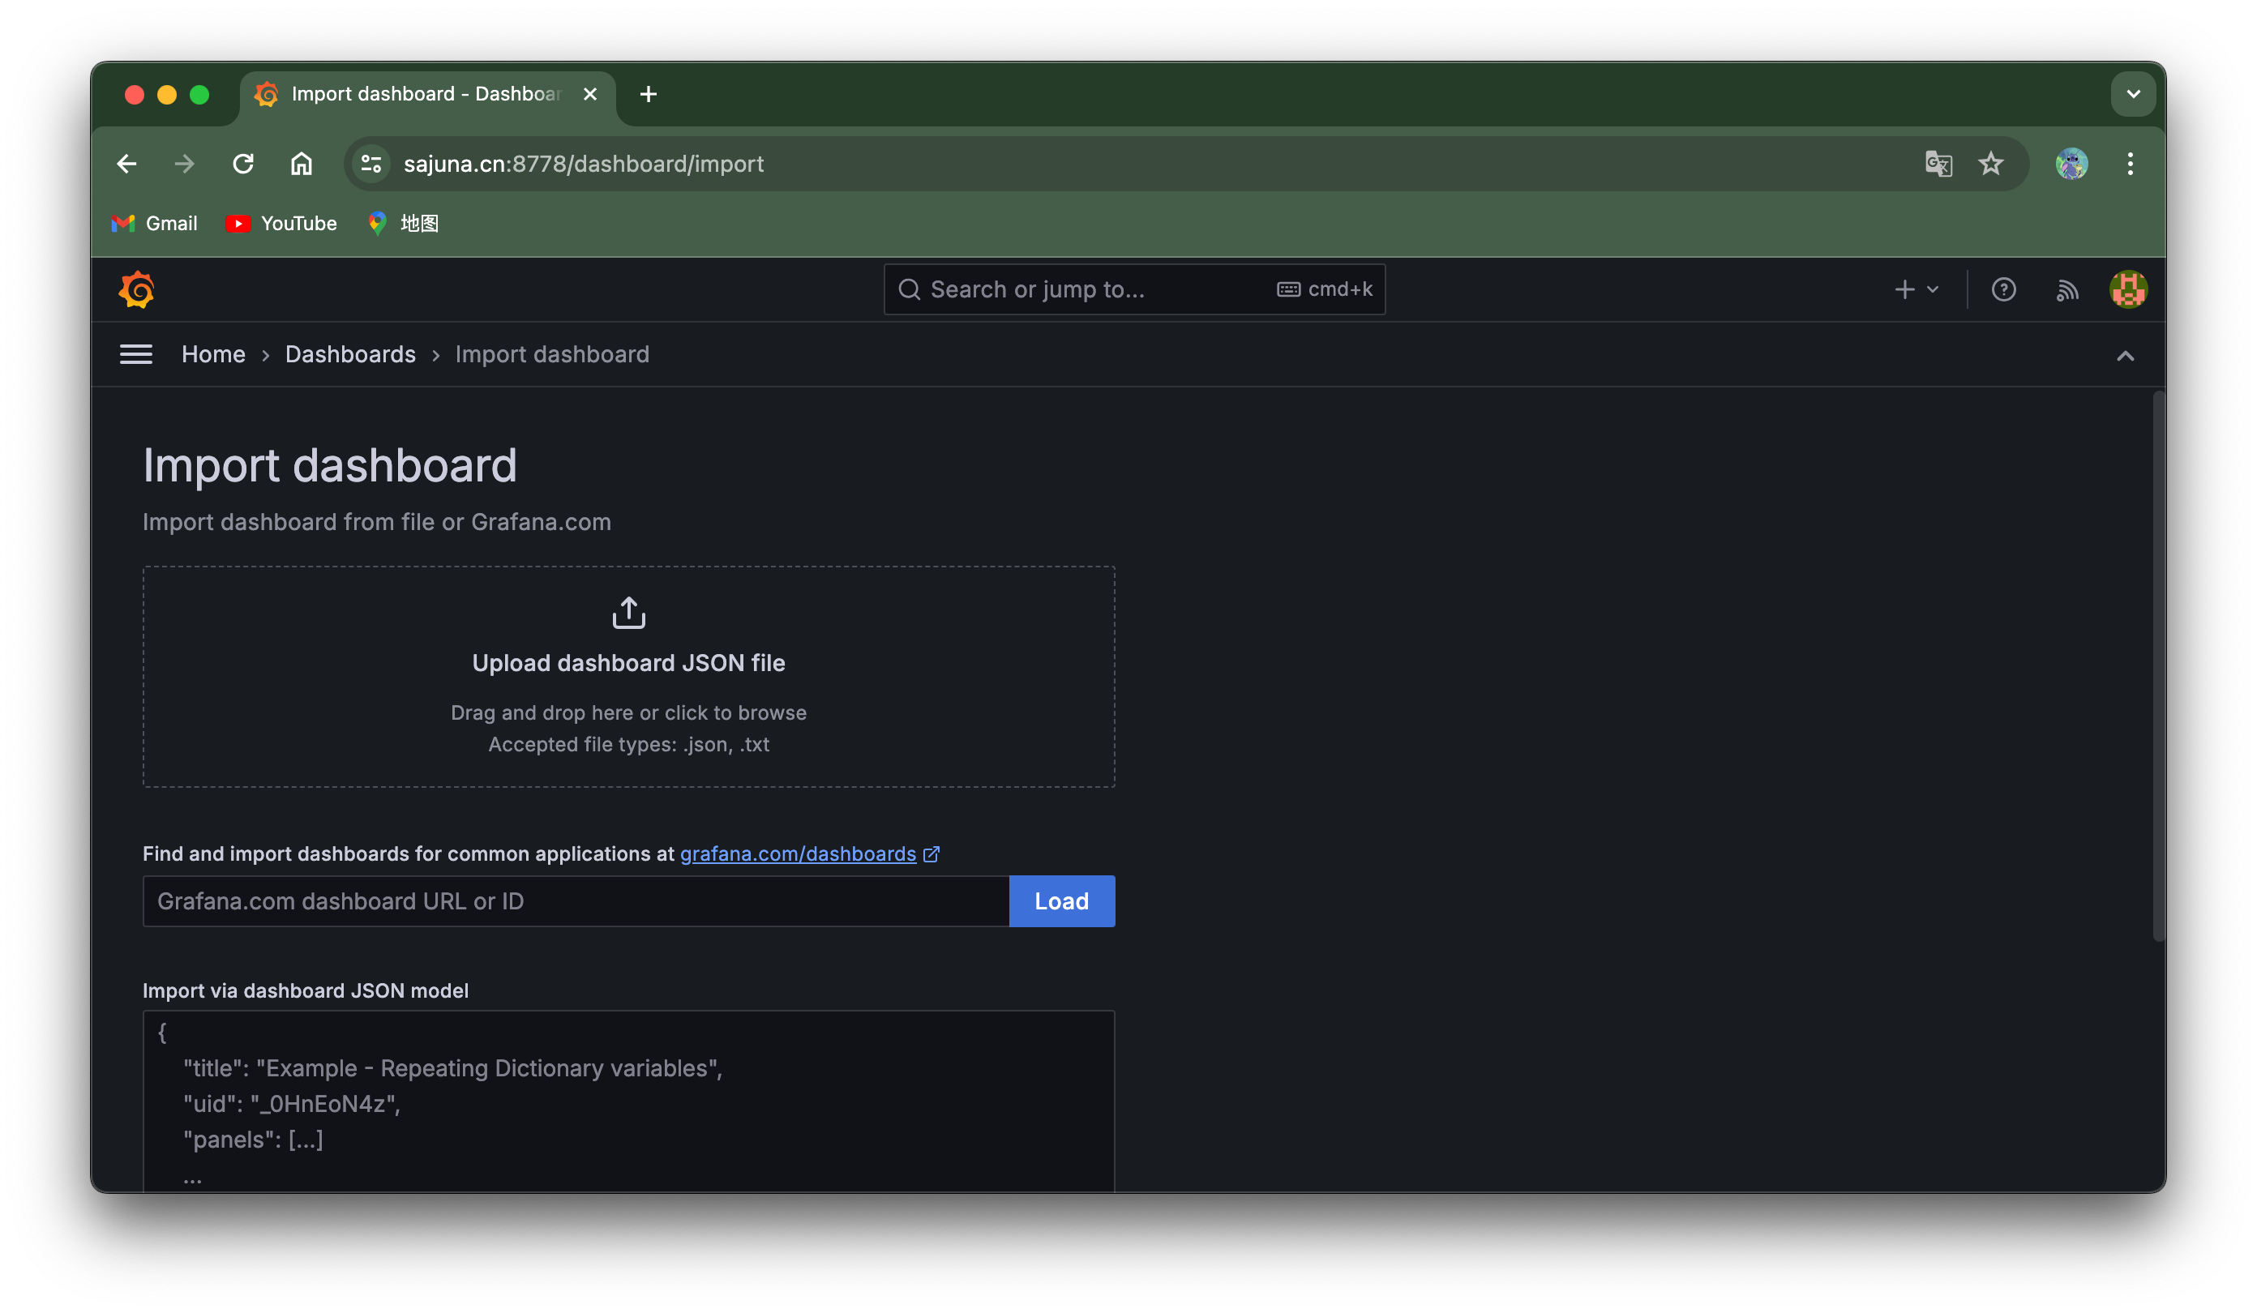Screen dimensions: 2257x1313
Task: Click the upload arrow icon
Action: pyautogui.click(x=629, y=613)
